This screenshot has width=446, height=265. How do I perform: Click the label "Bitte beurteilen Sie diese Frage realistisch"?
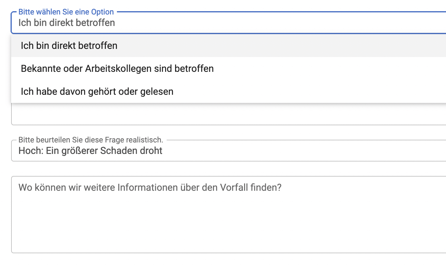tap(90, 140)
